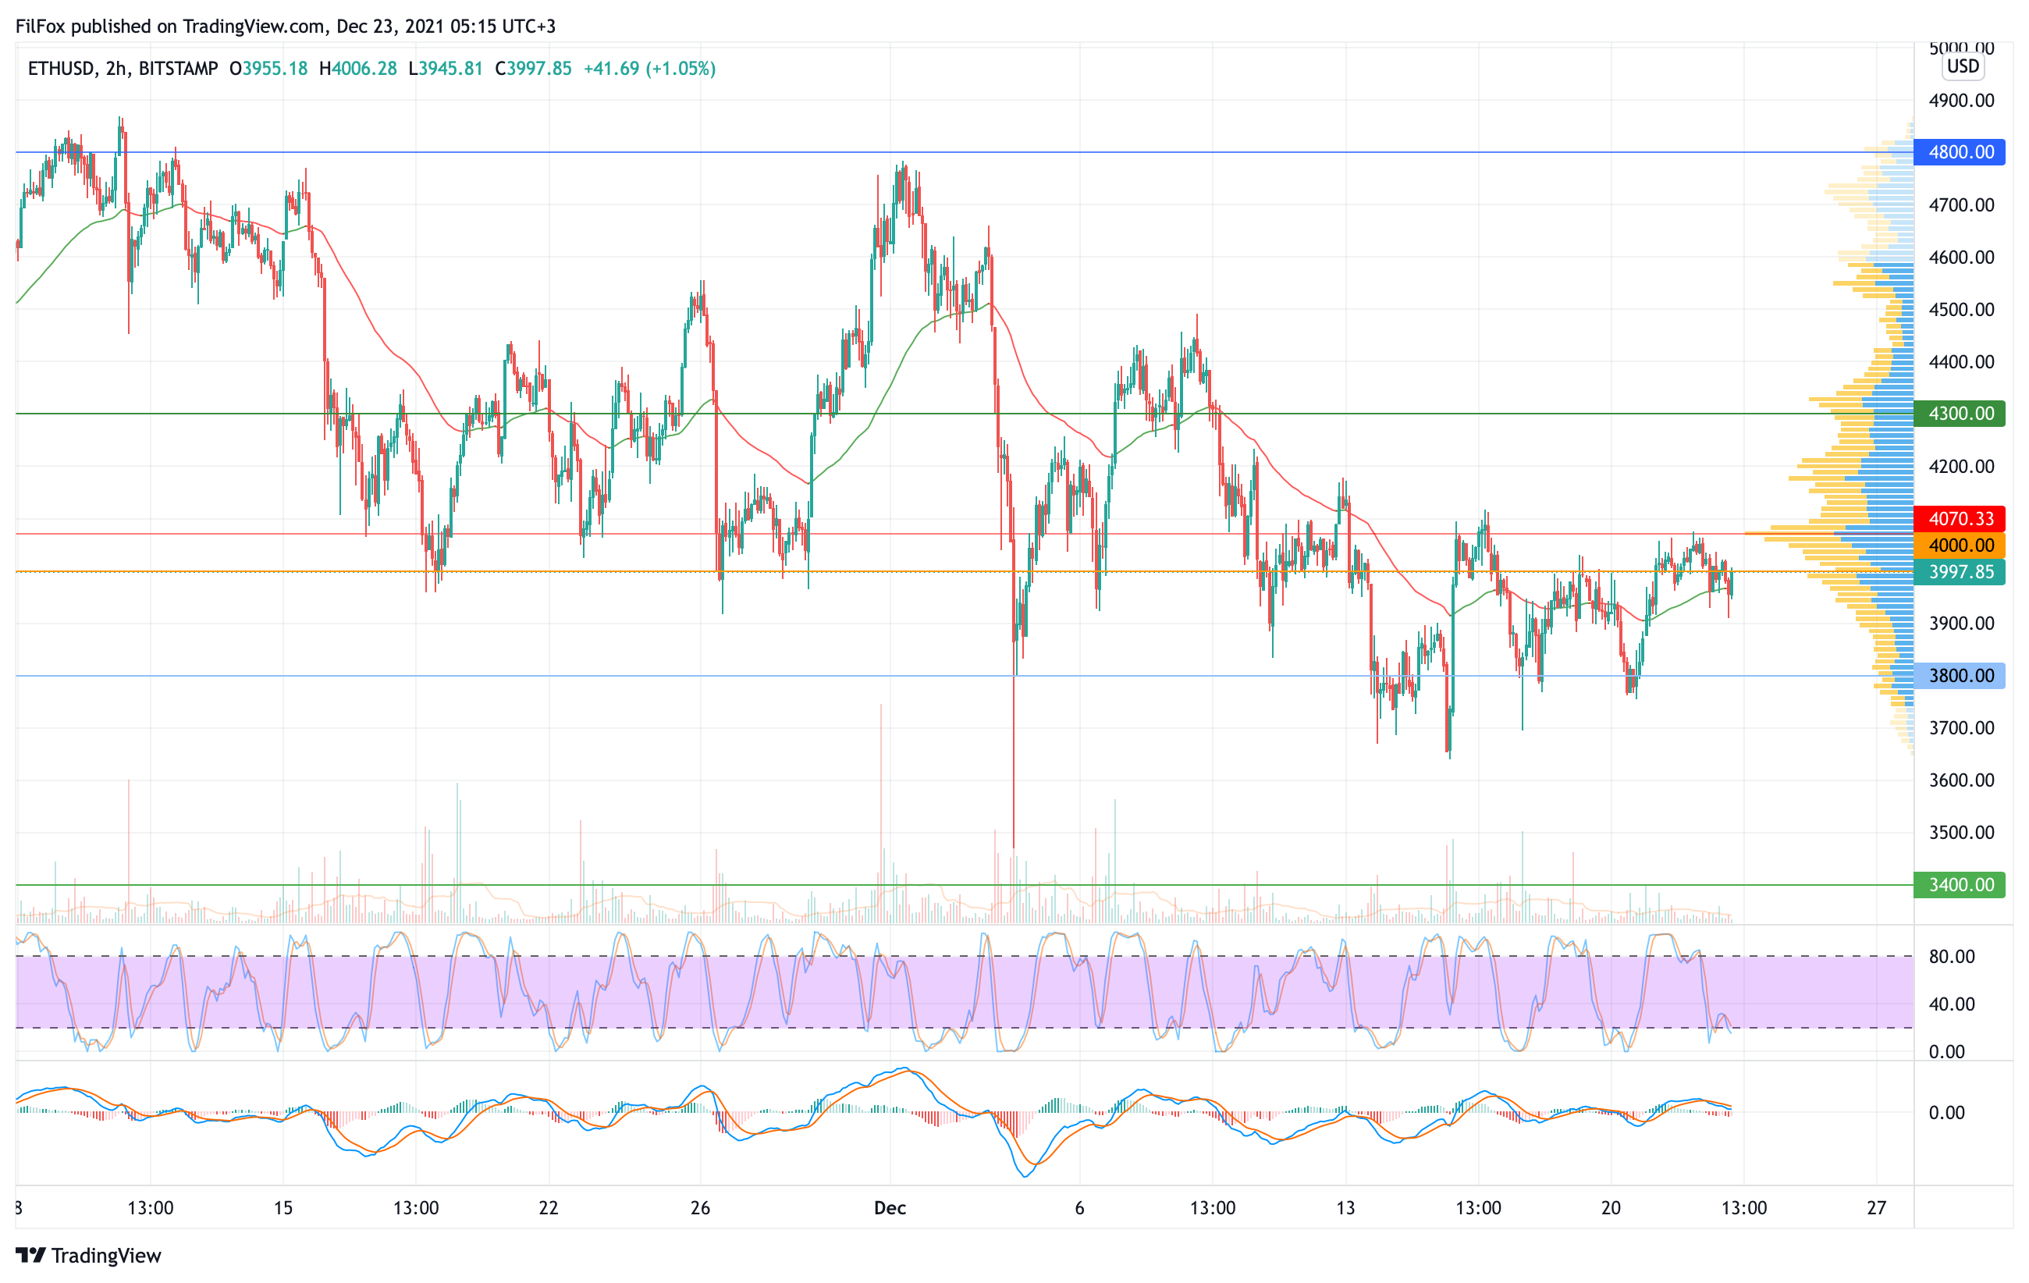Click the 22 date on time axis
2029x1283 pixels.
549,1208
